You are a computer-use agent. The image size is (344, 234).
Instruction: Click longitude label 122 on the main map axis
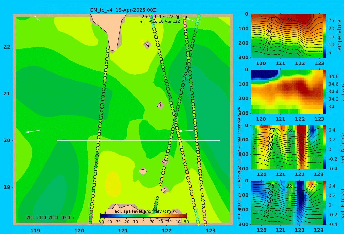(x=167, y=231)
